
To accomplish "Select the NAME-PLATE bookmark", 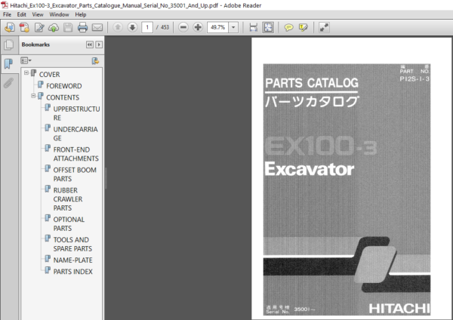I will (x=72, y=260).
